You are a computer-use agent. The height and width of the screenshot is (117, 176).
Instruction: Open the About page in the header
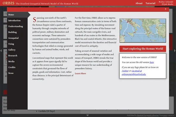tap(139, 4)
